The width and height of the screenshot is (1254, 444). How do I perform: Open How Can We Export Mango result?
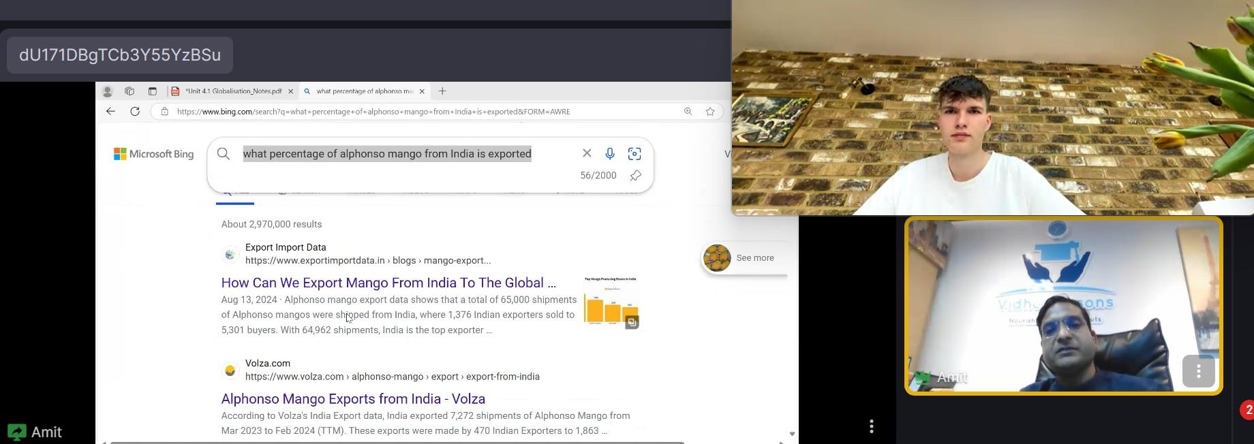(x=388, y=283)
